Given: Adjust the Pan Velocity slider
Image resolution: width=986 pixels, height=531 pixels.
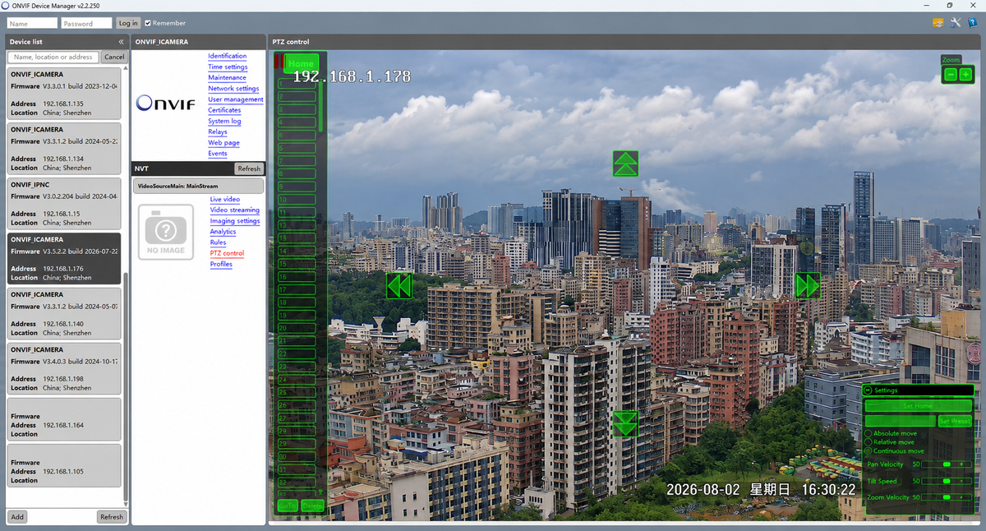Looking at the screenshot, I should tap(947, 464).
